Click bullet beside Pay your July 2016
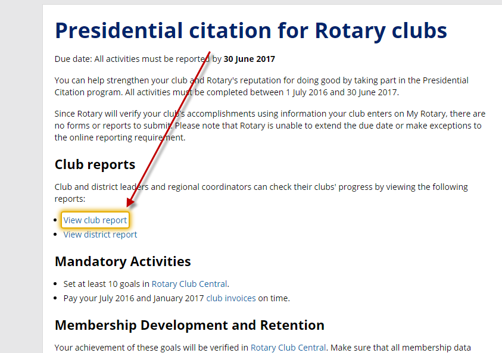 pos(57,299)
